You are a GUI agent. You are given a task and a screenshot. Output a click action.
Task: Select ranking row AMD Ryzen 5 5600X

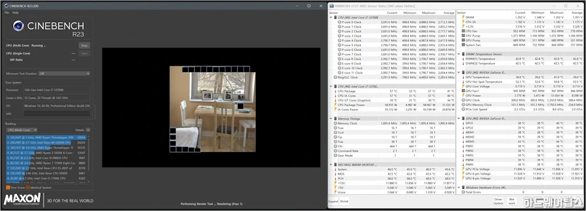coord(46,153)
